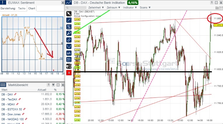Open the triangle dropdown in Marktübersicht header
This screenshot has height=124, width=223.
pos(53,85)
